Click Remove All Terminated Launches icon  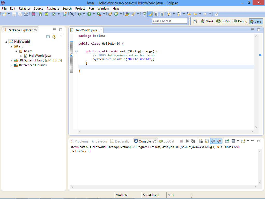pyautogui.click(x=193, y=141)
